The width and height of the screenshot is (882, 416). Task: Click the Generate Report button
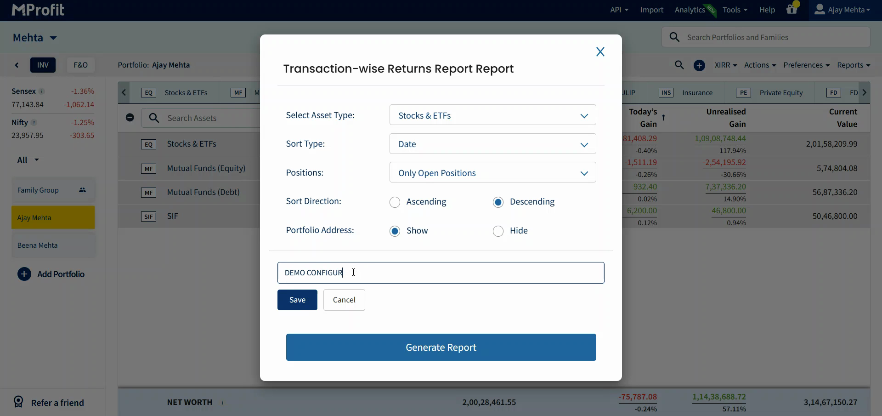tap(441, 348)
